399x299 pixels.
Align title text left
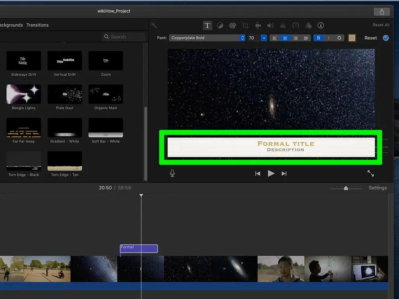pyautogui.click(x=275, y=38)
